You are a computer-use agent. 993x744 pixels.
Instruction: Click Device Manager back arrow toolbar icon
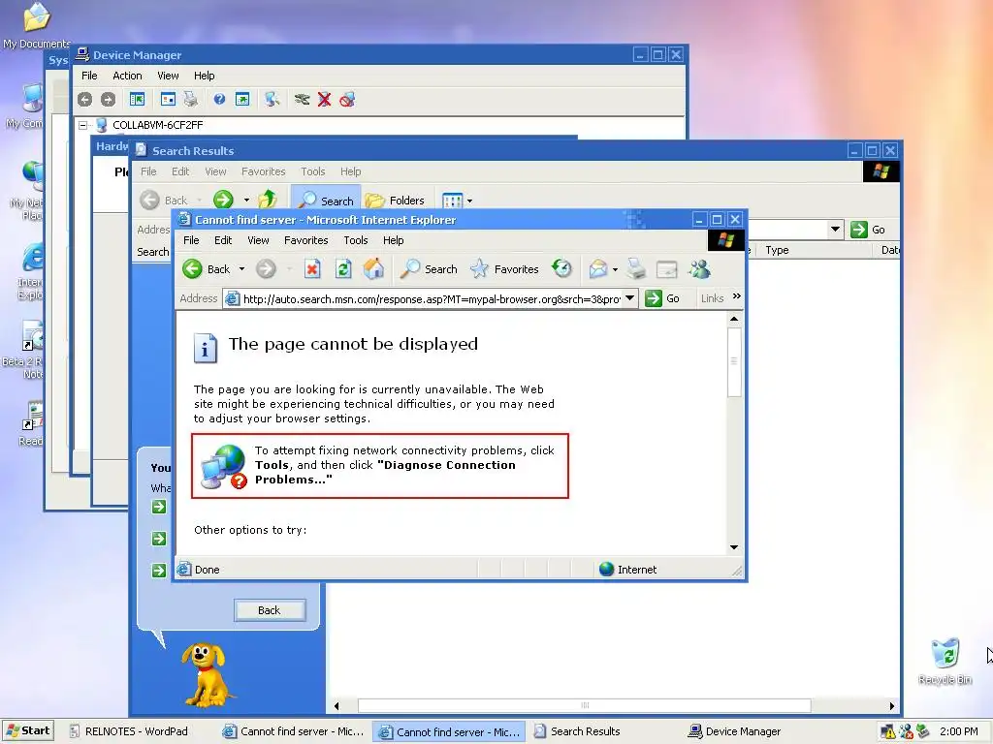point(85,100)
